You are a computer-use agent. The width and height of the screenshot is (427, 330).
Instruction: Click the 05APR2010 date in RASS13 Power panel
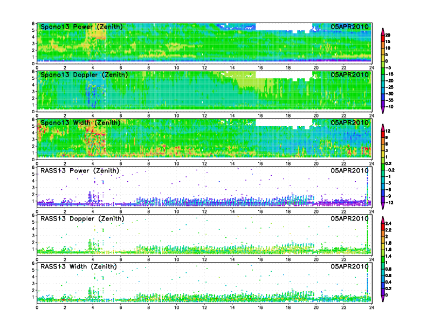click(x=350, y=171)
